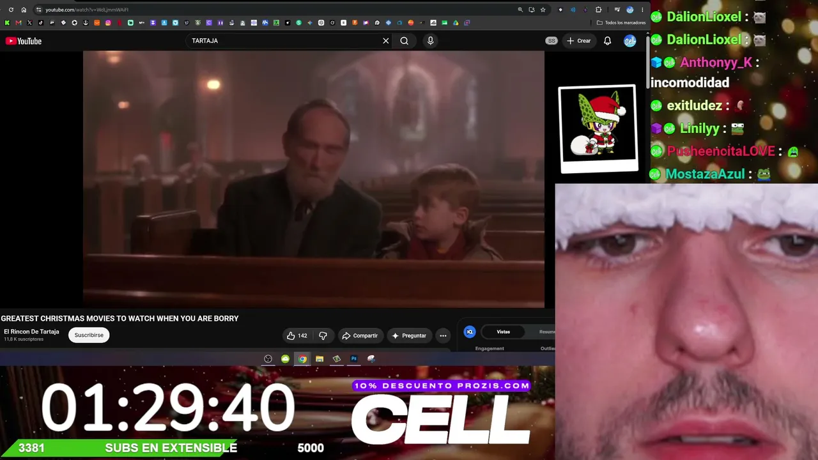Open the TikTok bookmark
This screenshot has height=460, width=818.
(x=40, y=23)
